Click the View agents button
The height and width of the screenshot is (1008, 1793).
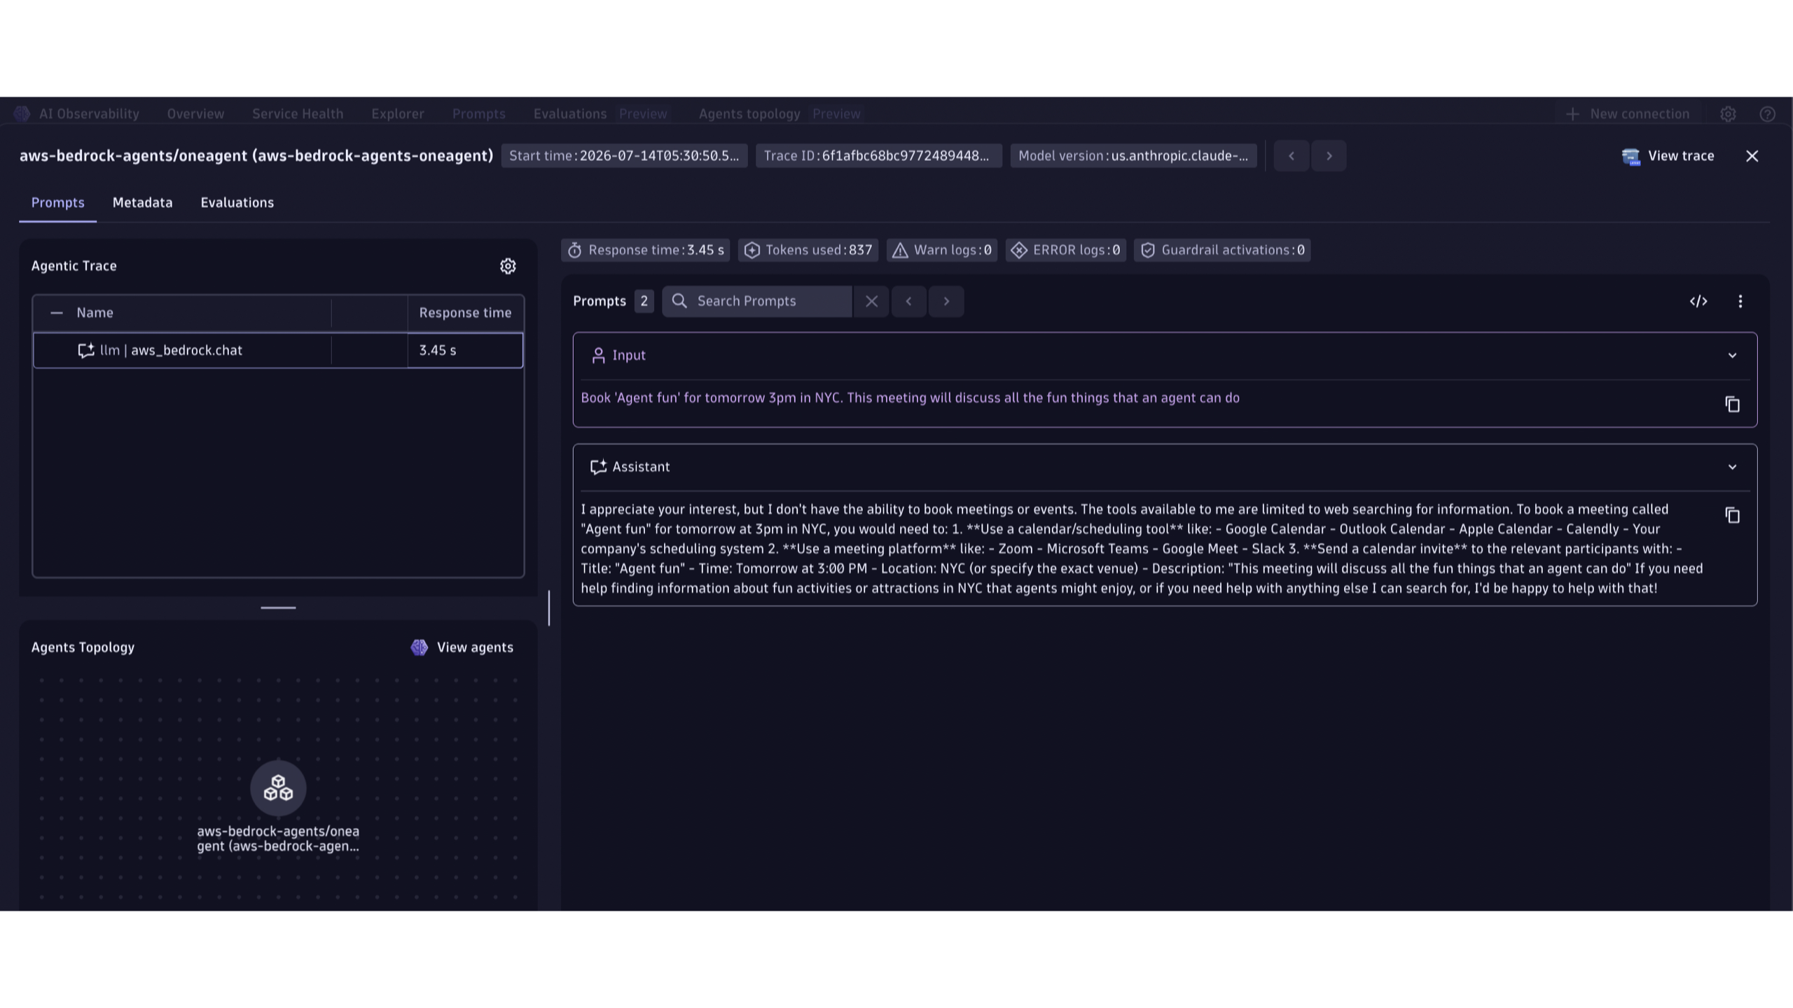pos(462,647)
